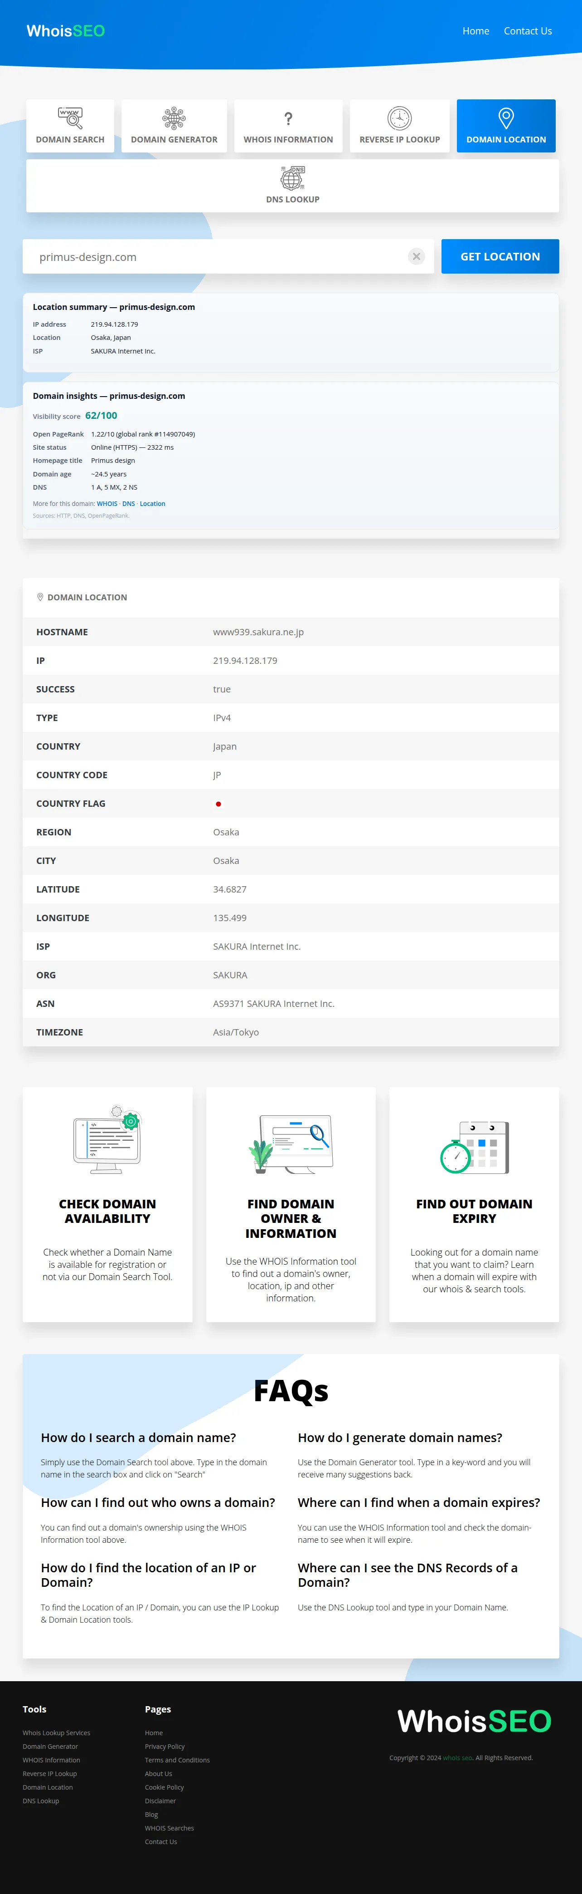Select the country code value JP
Image resolution: width=582 pixels, height=1894 pixels.
pyautogui.click(x=217, y=775)
